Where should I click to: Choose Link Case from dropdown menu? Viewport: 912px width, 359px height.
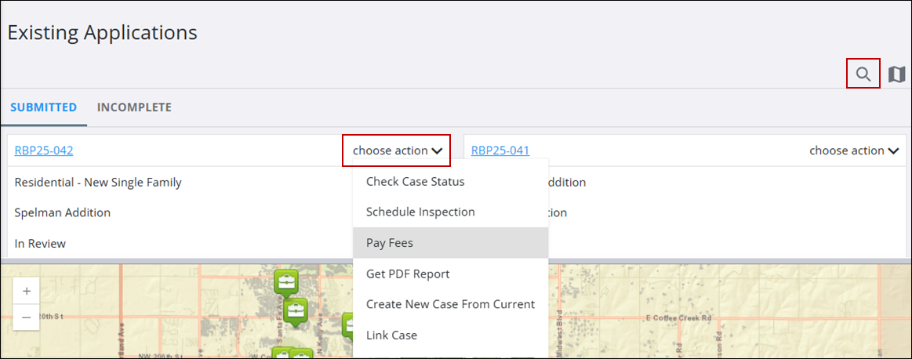[x=392, y=335]
